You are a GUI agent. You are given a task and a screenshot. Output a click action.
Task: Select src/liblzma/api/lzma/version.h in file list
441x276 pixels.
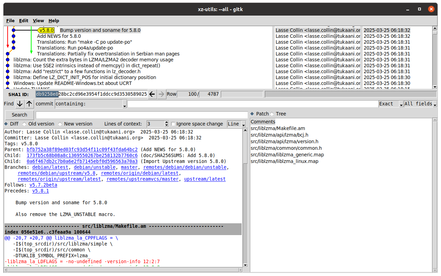(x=284, y=141)
